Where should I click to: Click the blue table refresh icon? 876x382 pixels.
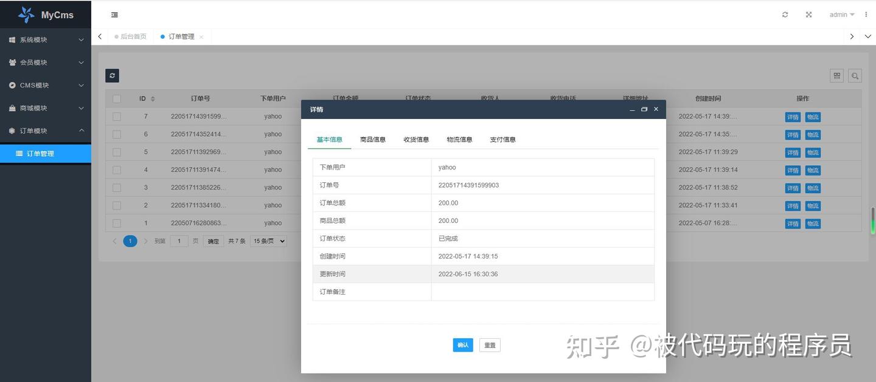(112, 75)
